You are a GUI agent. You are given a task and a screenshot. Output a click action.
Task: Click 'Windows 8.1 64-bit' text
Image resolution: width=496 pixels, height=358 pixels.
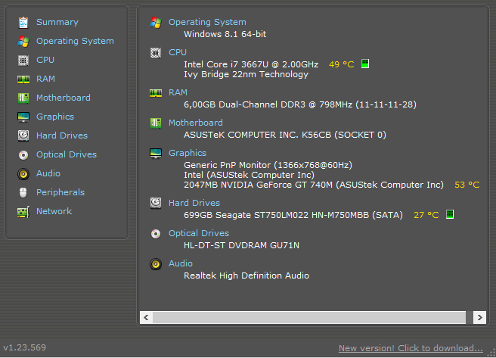[x=225, y=34]
